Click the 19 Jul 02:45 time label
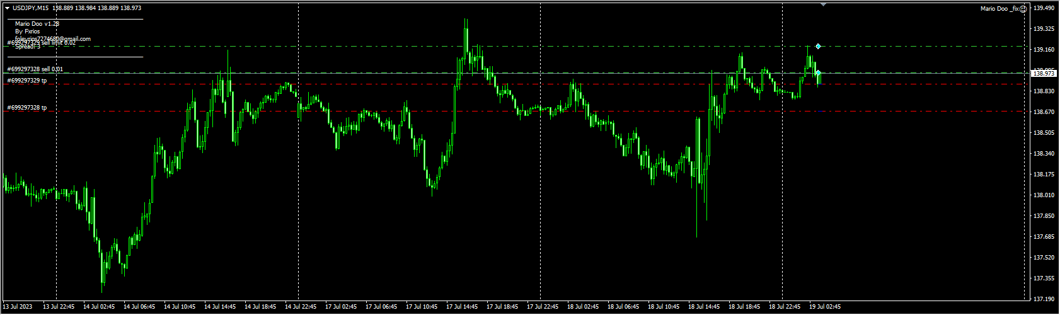The image size is (1060, 315). [825, 307]
